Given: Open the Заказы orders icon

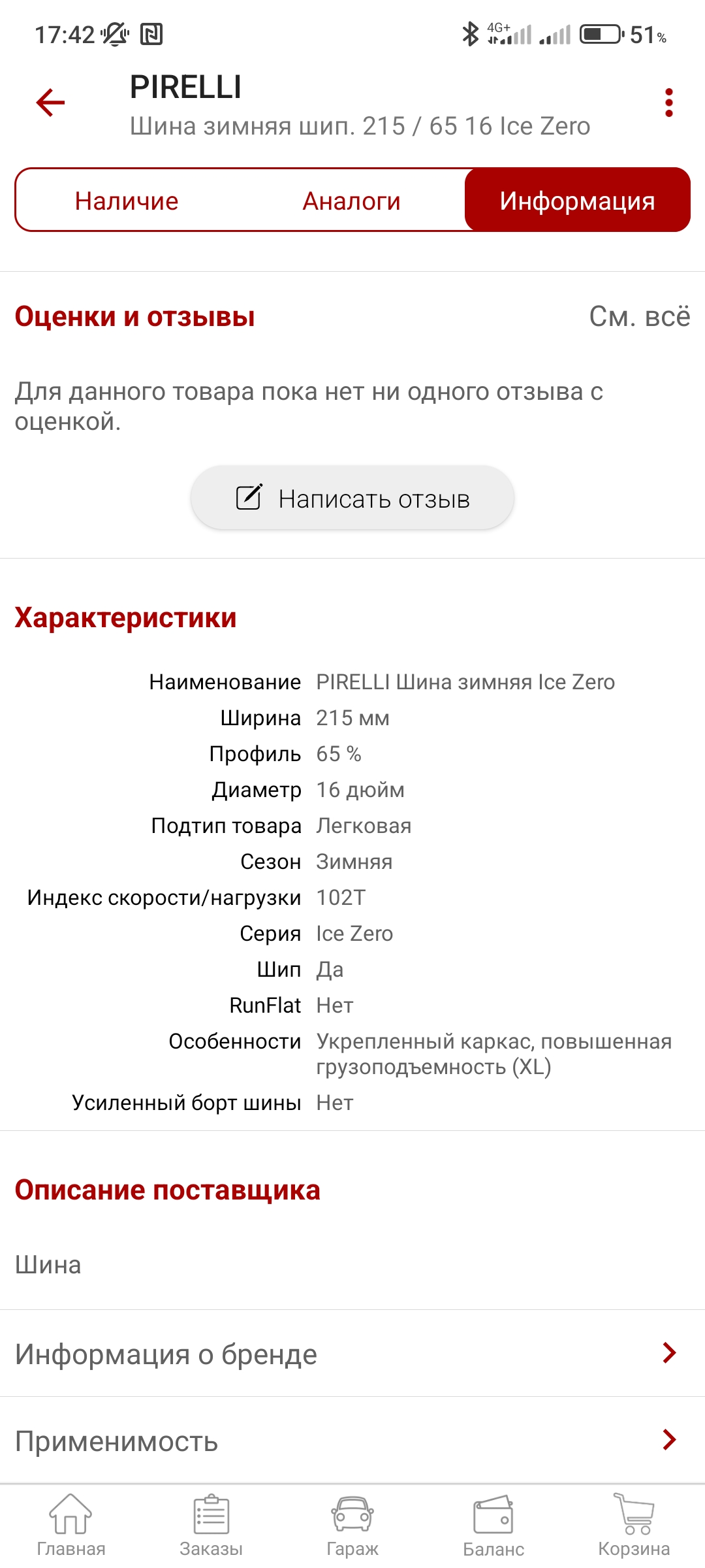Looking at the screenshot, I should (x=211, y=1514).
